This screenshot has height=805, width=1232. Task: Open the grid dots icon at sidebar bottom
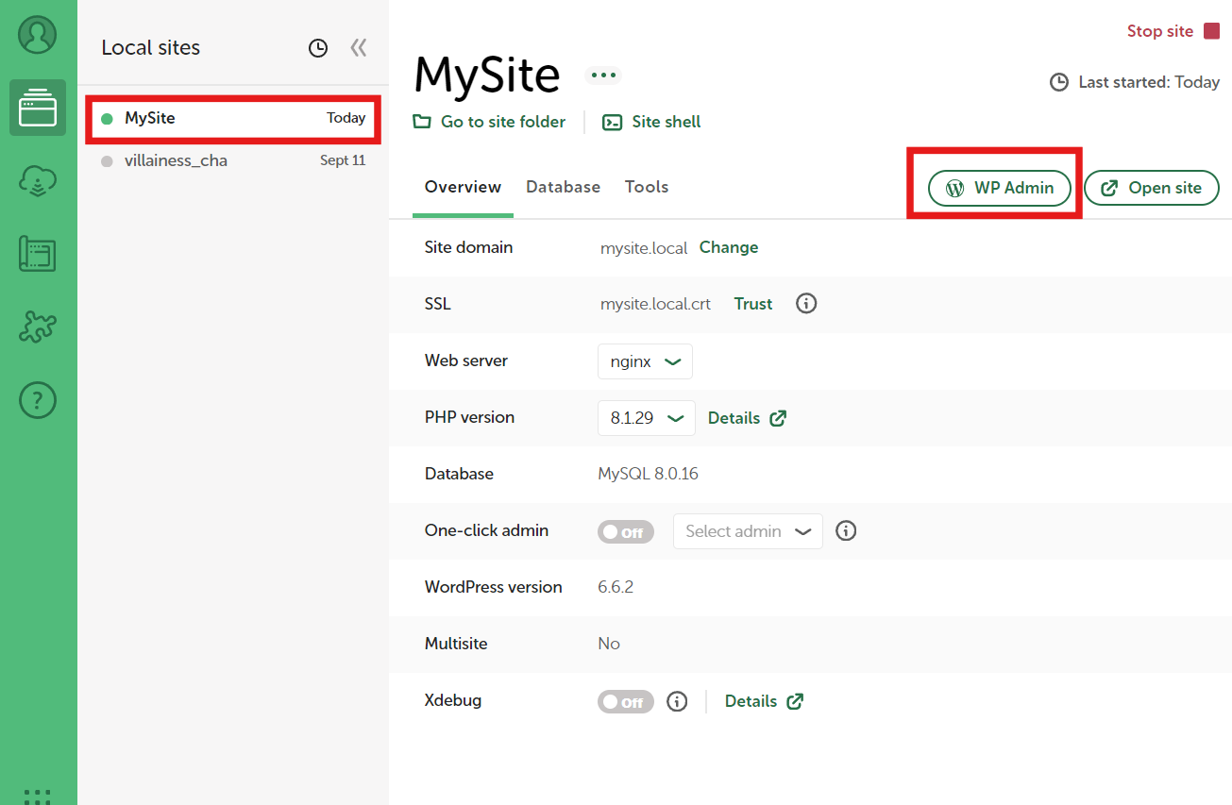[x=38, y=796]
